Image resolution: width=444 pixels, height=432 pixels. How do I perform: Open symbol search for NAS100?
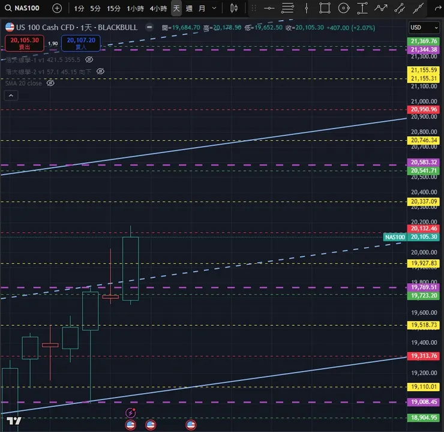(x=22, y=8)
